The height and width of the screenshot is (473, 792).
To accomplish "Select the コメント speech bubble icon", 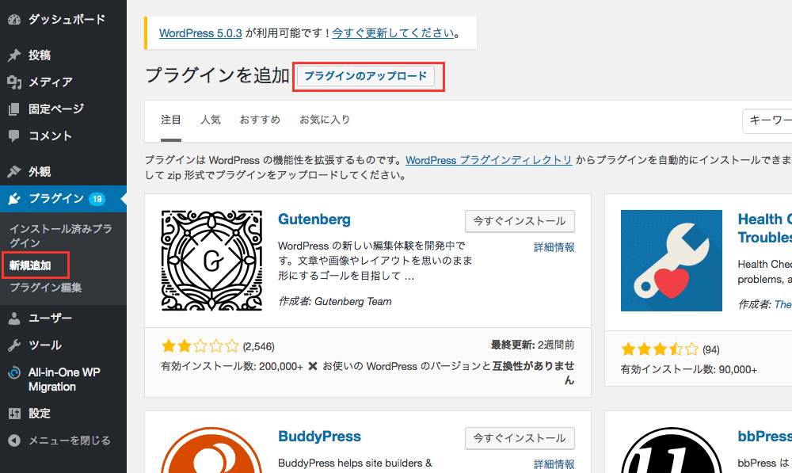I will 14,135.
